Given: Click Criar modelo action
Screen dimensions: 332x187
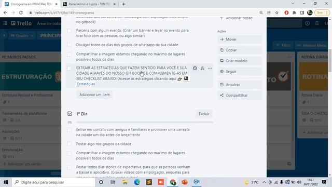Looking at the screenshot, I should (240, 61).
